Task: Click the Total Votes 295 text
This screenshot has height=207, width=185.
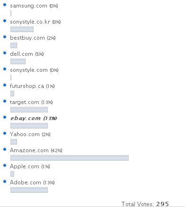Action: (x=145, y=204)
